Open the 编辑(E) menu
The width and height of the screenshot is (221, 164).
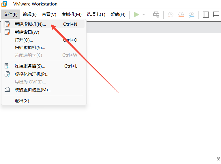(x=30, y=14)
